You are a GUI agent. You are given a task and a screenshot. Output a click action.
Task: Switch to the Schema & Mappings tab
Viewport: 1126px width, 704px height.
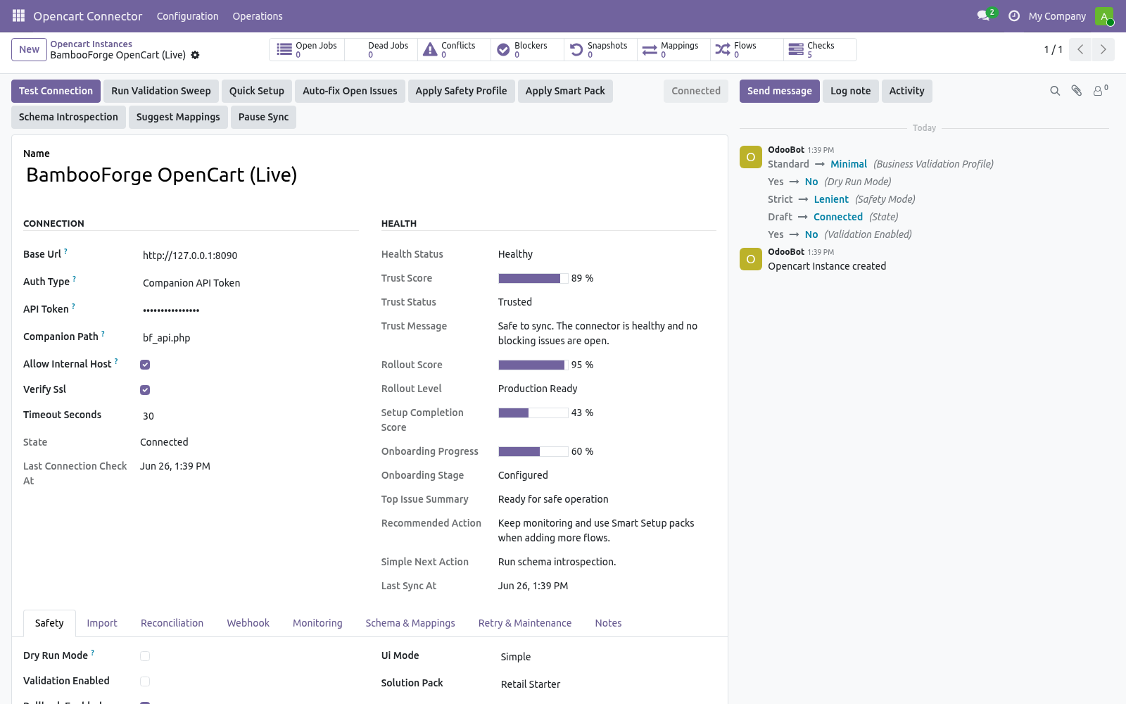410,623
